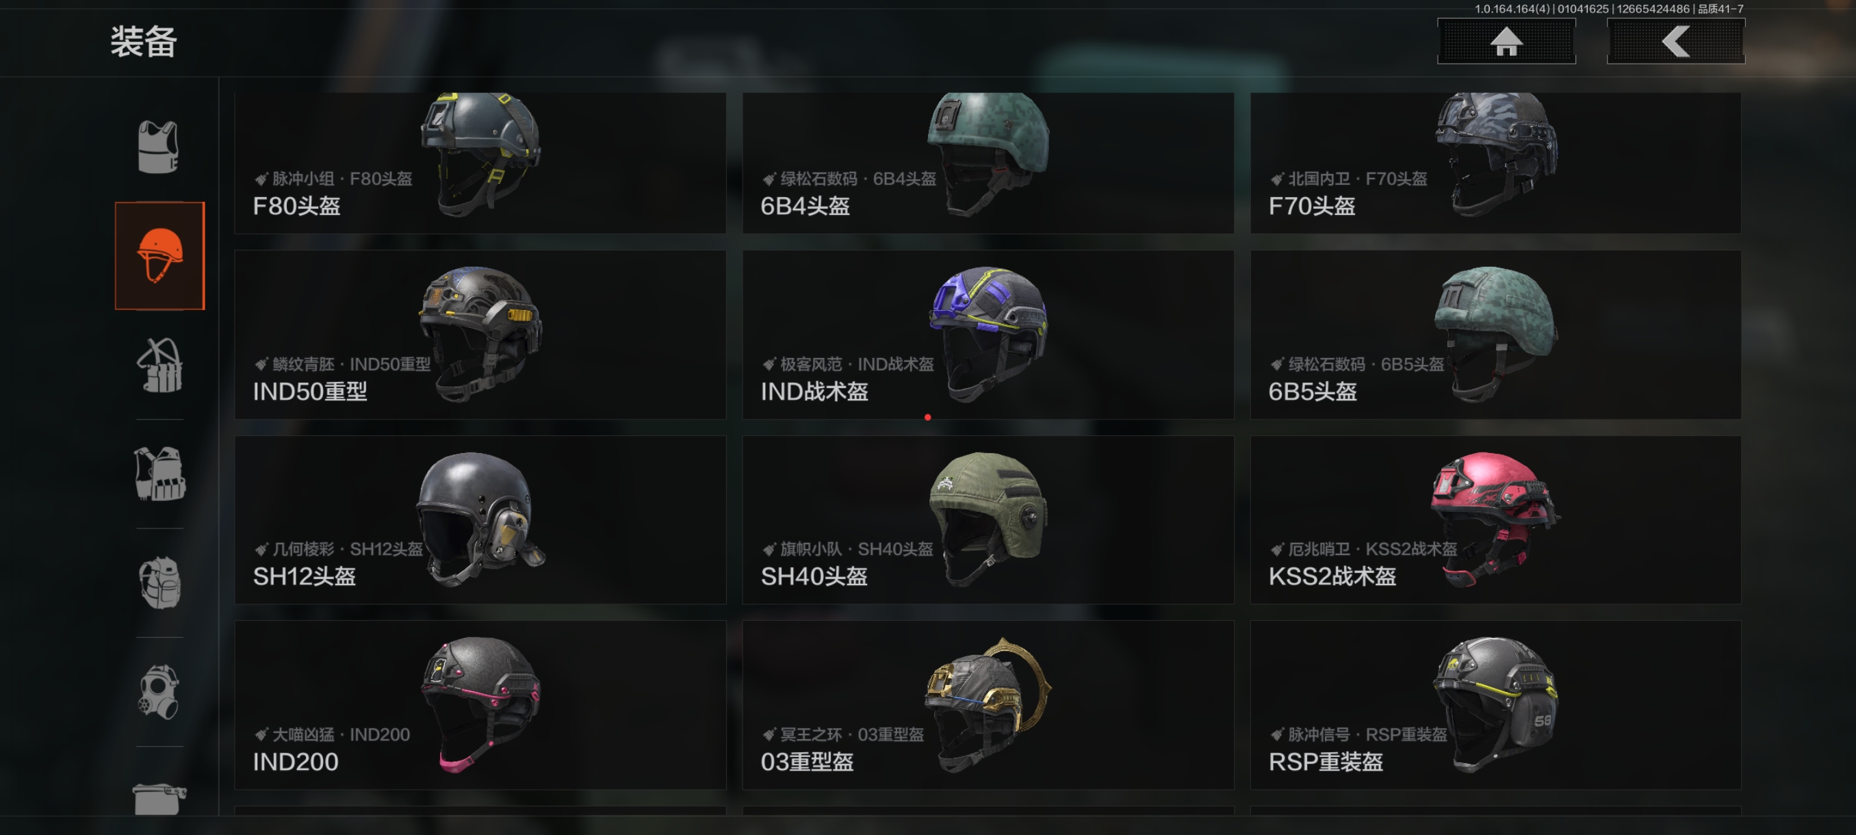Choose the RSP重装盔 helmet card
Viewport: 1856px width, 835px height.
click(1496, 704)
